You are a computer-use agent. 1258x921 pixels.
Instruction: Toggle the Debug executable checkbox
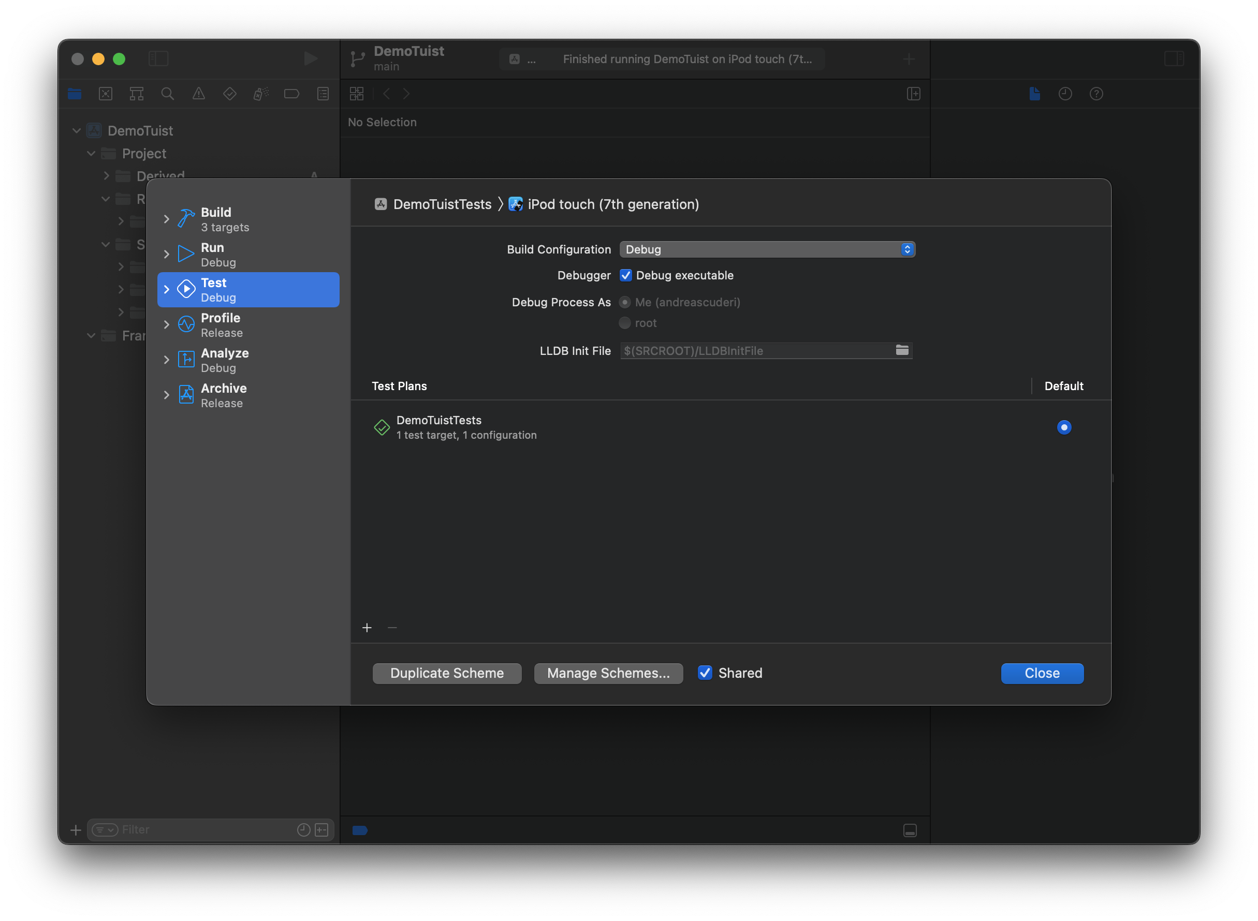[625, 275]
